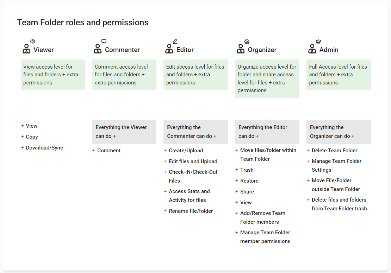Click the plus beside Delete Team Folder
The width and height of the screenshot is (391, 273).
pyautogui.click(x=308, y=150)
